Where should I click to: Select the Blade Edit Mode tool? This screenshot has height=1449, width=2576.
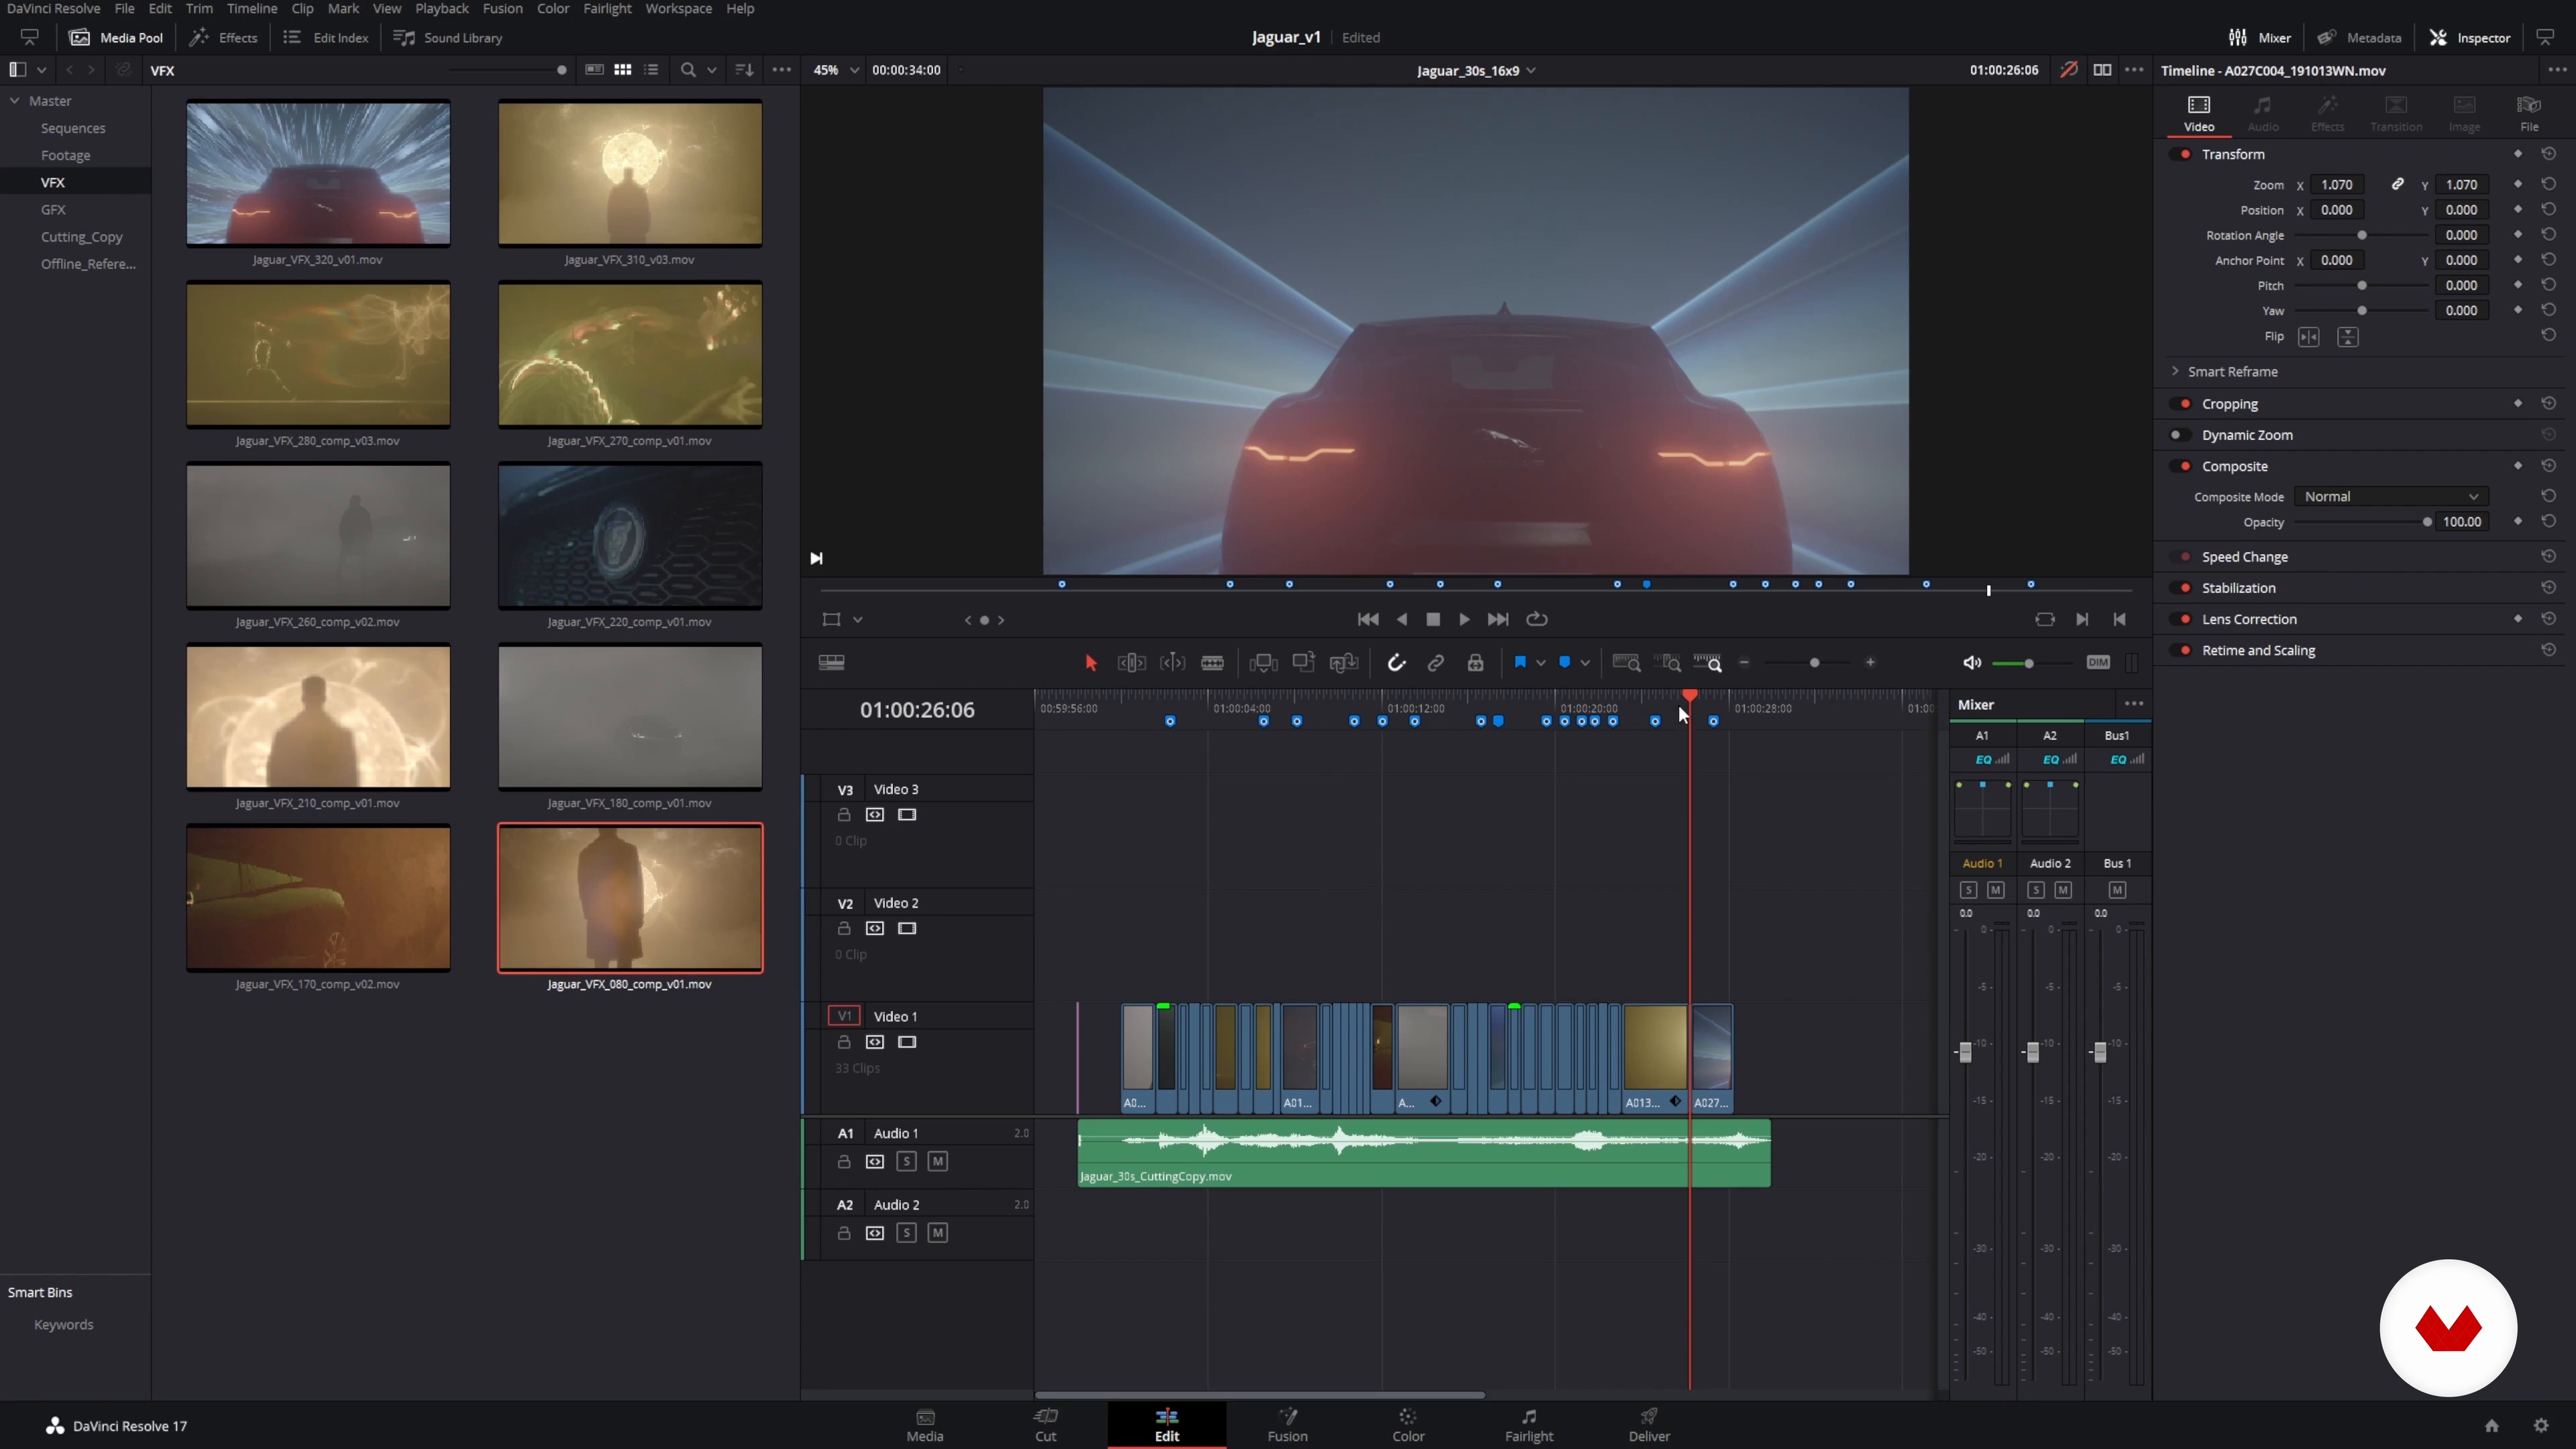coord(1212,663)
